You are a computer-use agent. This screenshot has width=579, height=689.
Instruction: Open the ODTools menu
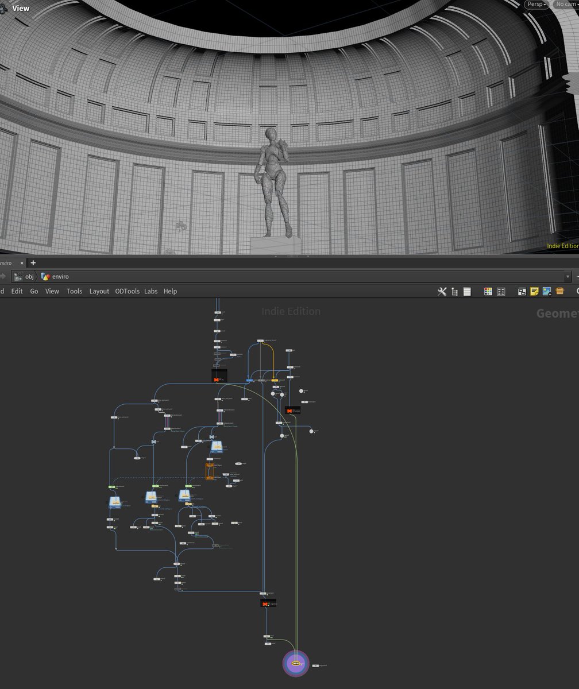(127, 291)
